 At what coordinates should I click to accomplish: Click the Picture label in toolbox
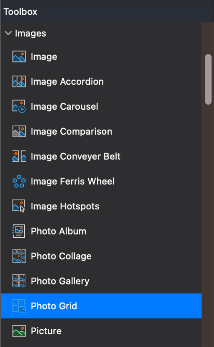[x=46, y=331]
